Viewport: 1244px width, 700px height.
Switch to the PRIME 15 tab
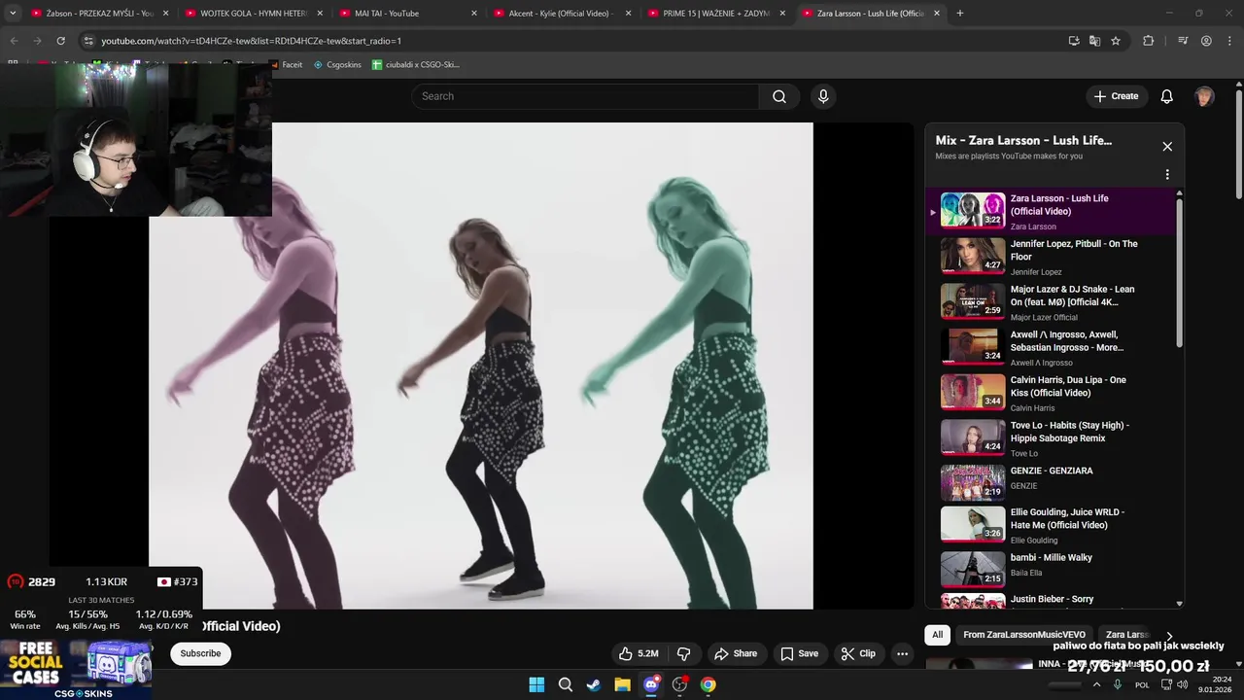coord(718,14)
